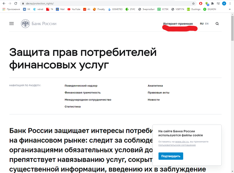
Task: Open the GILMON bookmark
Action: 210,9
